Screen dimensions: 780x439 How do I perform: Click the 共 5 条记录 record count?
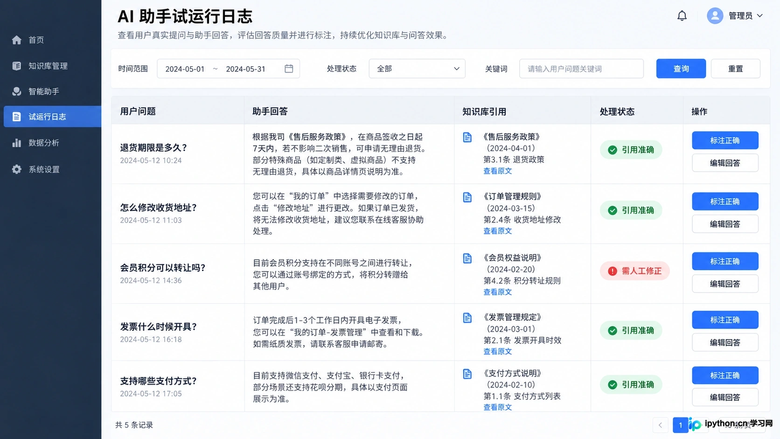(134, 425)
